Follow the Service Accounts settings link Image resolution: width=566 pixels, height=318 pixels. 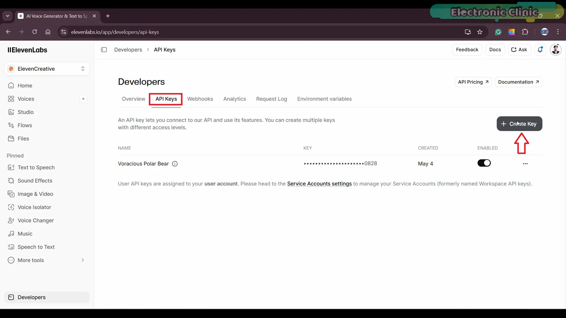[319, 184]
